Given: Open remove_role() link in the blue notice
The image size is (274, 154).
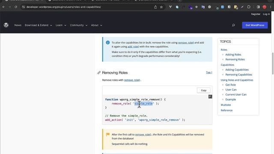Looking at the screenshot, I should pyautogui.click(x=186, y=43).
